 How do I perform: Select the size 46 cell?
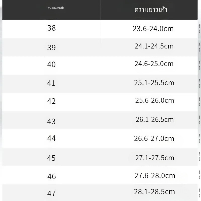click(52, 176)
